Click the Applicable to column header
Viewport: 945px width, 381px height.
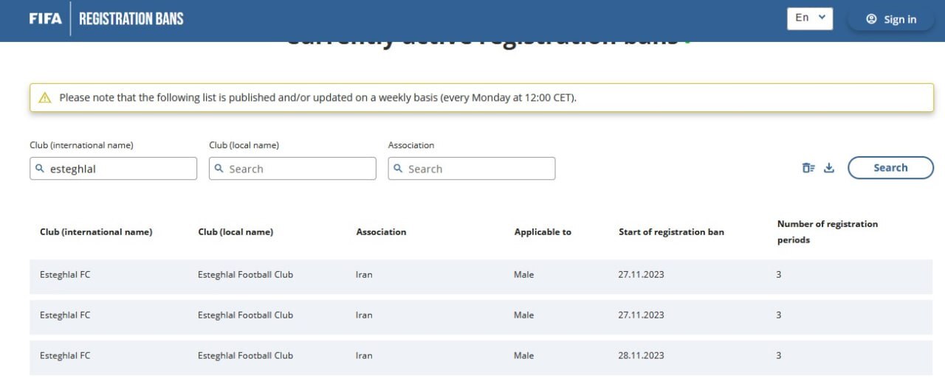pos(543,232)
